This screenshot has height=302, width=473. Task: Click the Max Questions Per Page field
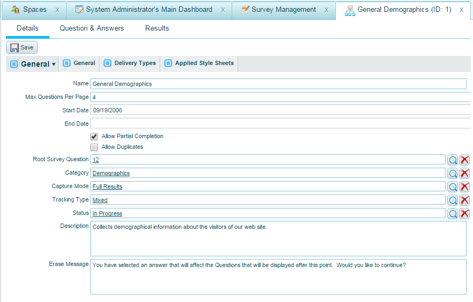pyautogui.click(x=281, y=97)
